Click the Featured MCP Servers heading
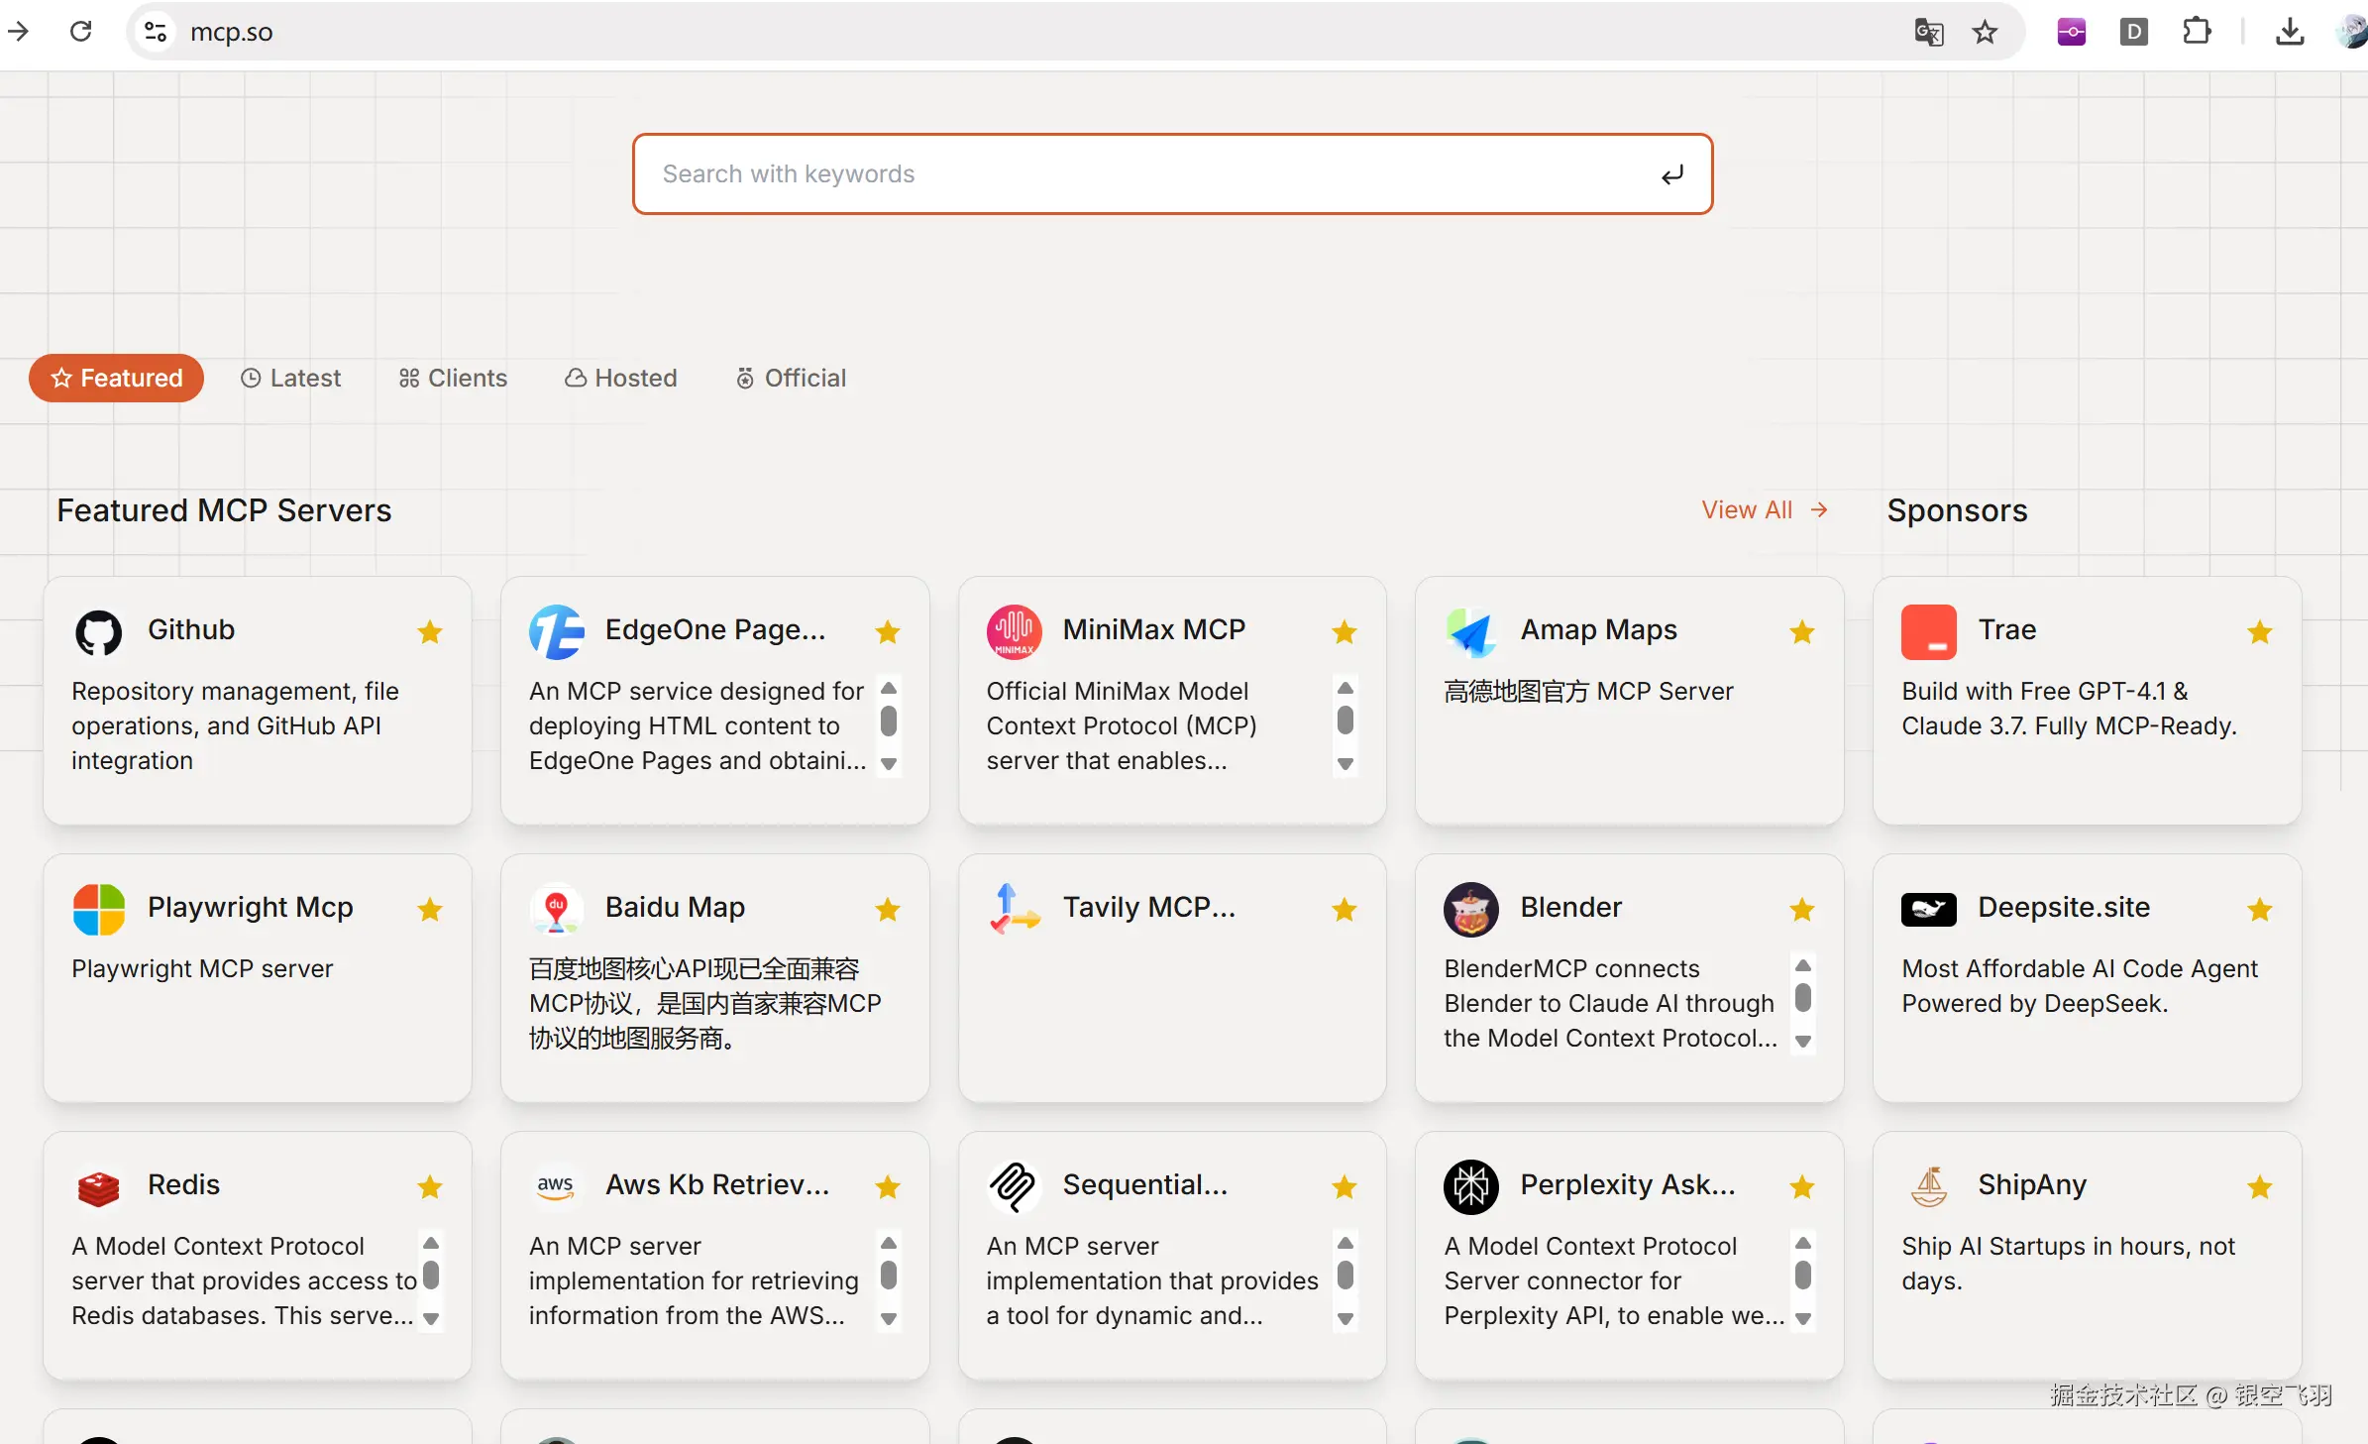 (x=224, y=510)
